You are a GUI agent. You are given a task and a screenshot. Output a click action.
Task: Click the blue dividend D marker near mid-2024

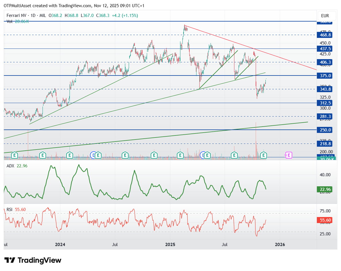93,155
